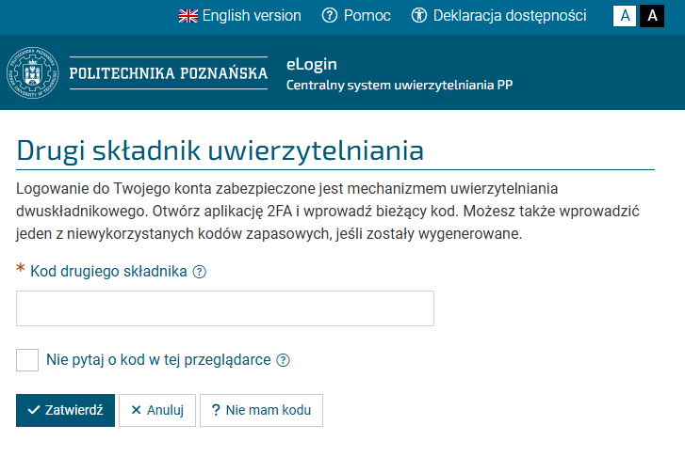Show help tooltip for Kod drugiego składnika
Screen dimensions: 685x457
(199, 272)
